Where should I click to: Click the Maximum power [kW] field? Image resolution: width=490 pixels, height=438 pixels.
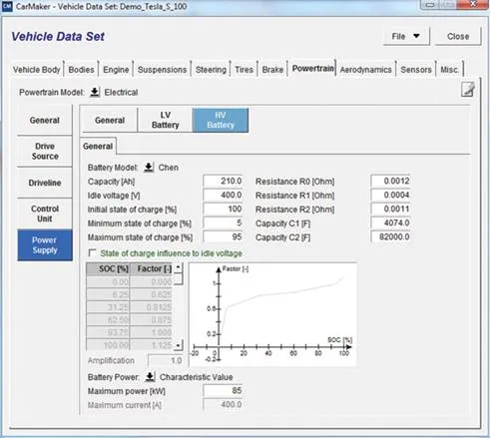click(x=223, y=391)
